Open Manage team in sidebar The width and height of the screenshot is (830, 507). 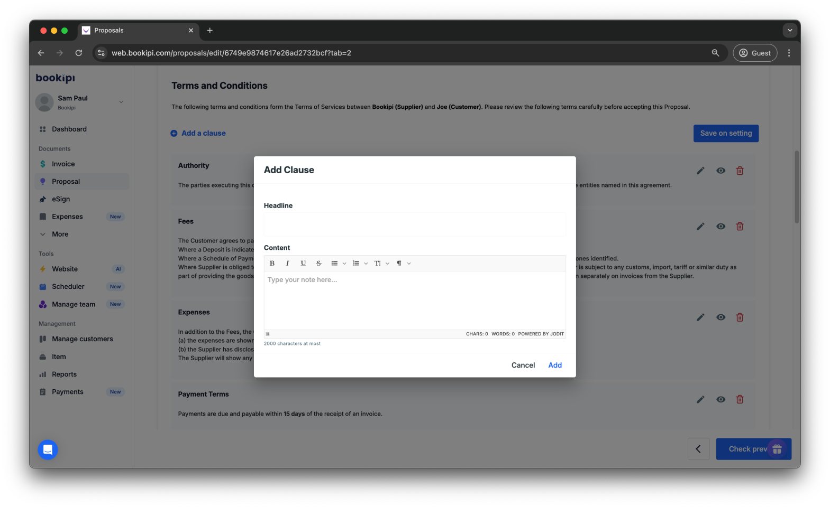coord(81,304)
